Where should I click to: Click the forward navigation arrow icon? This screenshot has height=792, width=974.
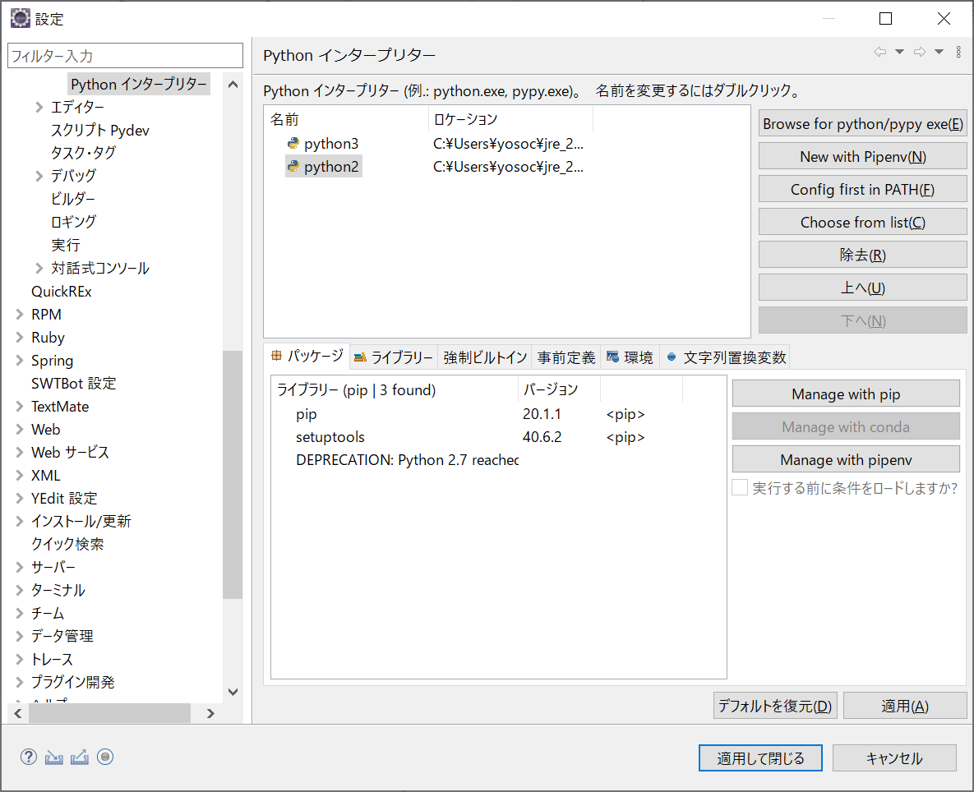click(x=920, y=52)
